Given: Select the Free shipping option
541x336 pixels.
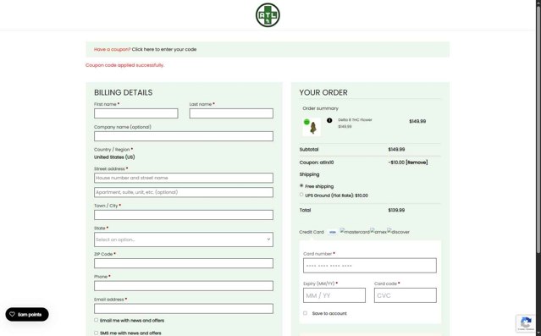Looking at the screenshot, I should 301,185.
